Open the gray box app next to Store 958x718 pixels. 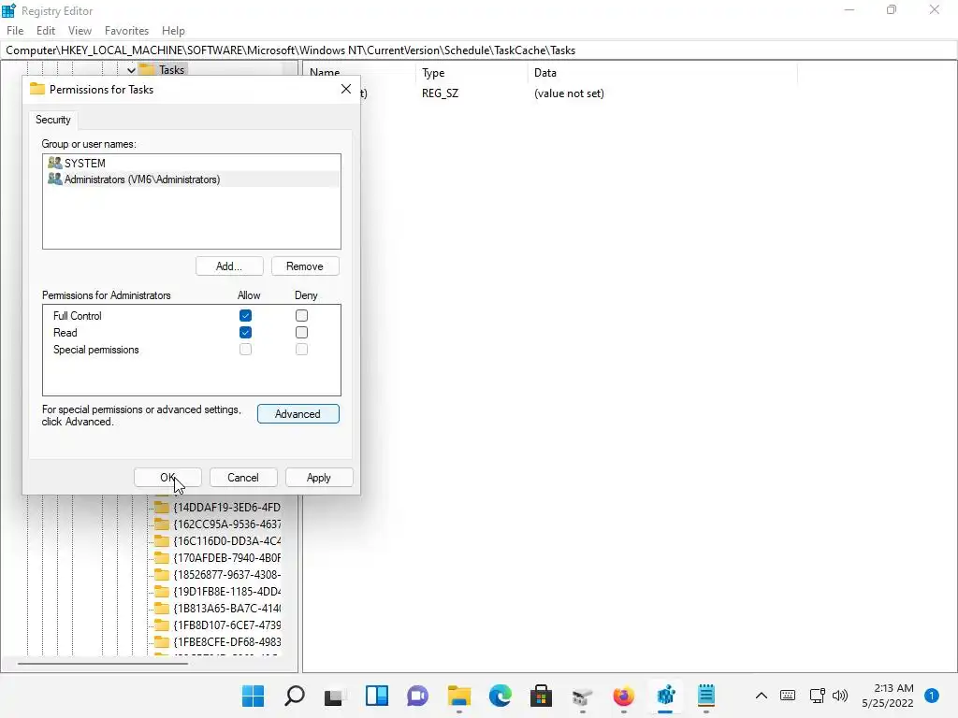click(582, 696)
